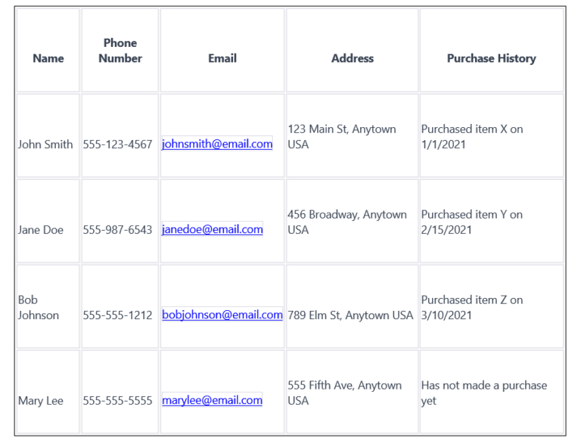
Task: Follow the marylee@email.com link
Action: [x=212, y=401]
